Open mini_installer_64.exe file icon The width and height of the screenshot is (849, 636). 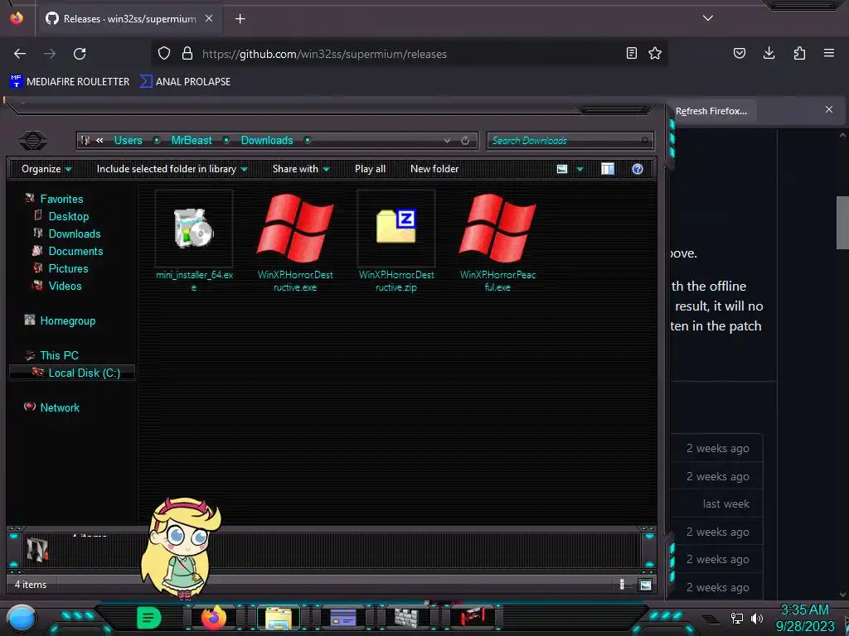coord(194,229)
